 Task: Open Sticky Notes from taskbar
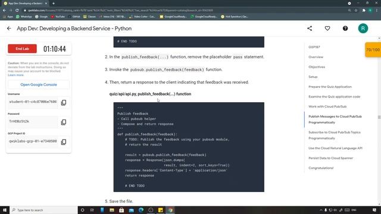(x=161, y=210)
